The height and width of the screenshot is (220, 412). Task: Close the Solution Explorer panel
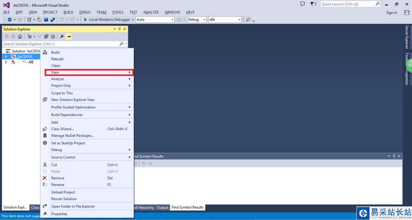[124, 29]
